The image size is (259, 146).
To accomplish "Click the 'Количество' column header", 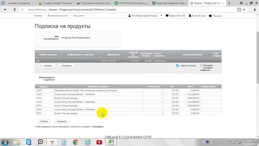I will click(x=154, y=86).
